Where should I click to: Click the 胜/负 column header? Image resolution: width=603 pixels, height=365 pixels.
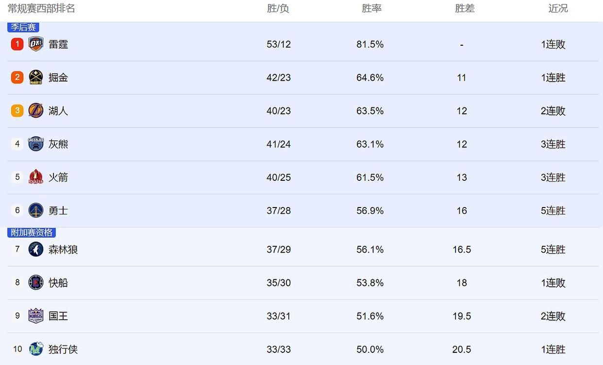pyautogui.click(x=278, y=8)
